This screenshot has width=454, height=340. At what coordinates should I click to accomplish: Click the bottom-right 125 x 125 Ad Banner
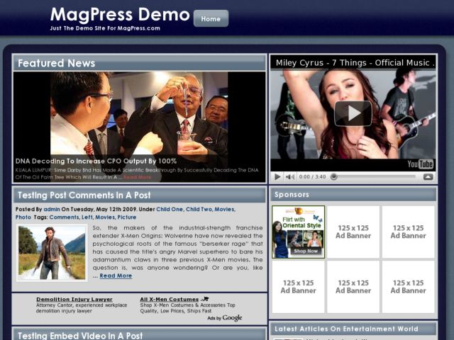(x=409, y=287)
